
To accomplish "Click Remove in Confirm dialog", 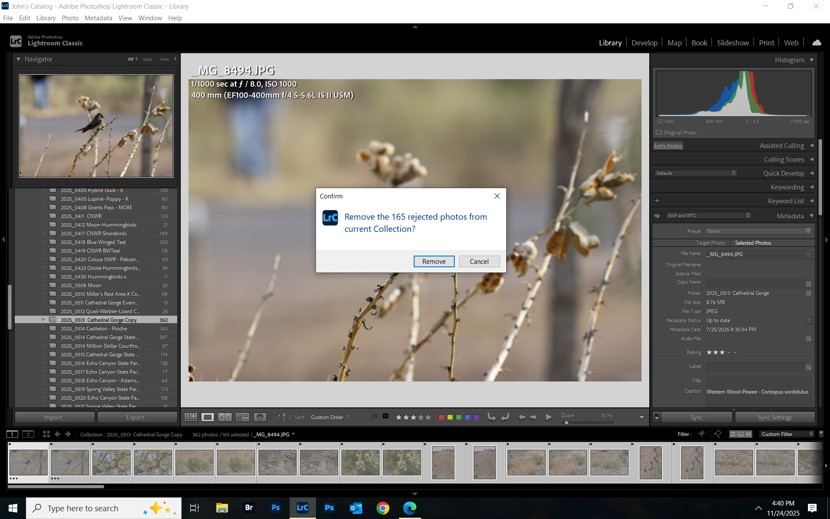I will click(434, 262).
